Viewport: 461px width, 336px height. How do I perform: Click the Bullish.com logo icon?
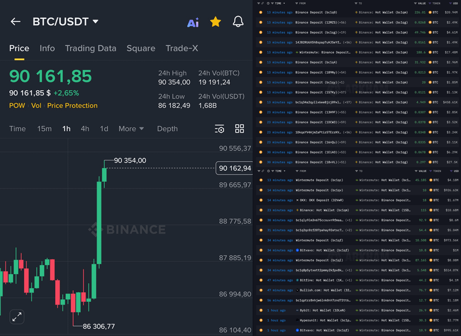coord(297,290)
